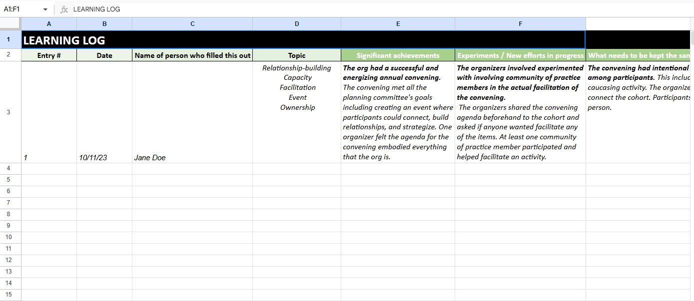Select column A header
The width and height of the screenshot is (694, 301).
[49, 24]
